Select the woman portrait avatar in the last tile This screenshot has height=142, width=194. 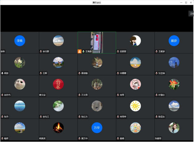point(174,128)
